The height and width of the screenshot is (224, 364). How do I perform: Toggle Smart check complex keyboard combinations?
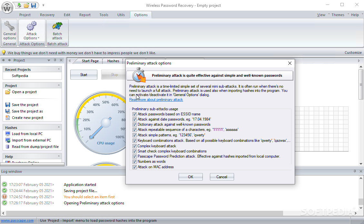(134, 151)
